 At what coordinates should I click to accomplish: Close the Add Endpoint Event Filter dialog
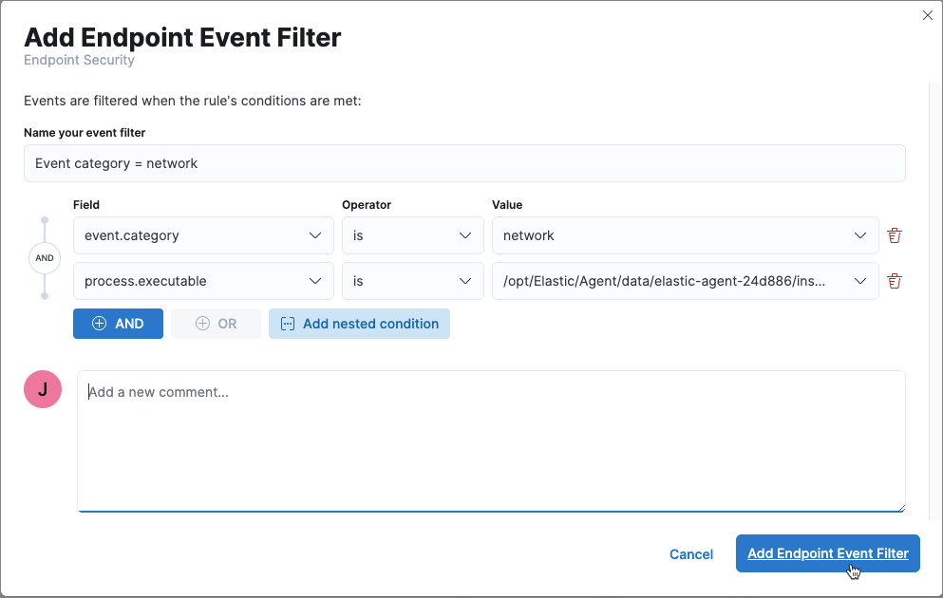928,15
